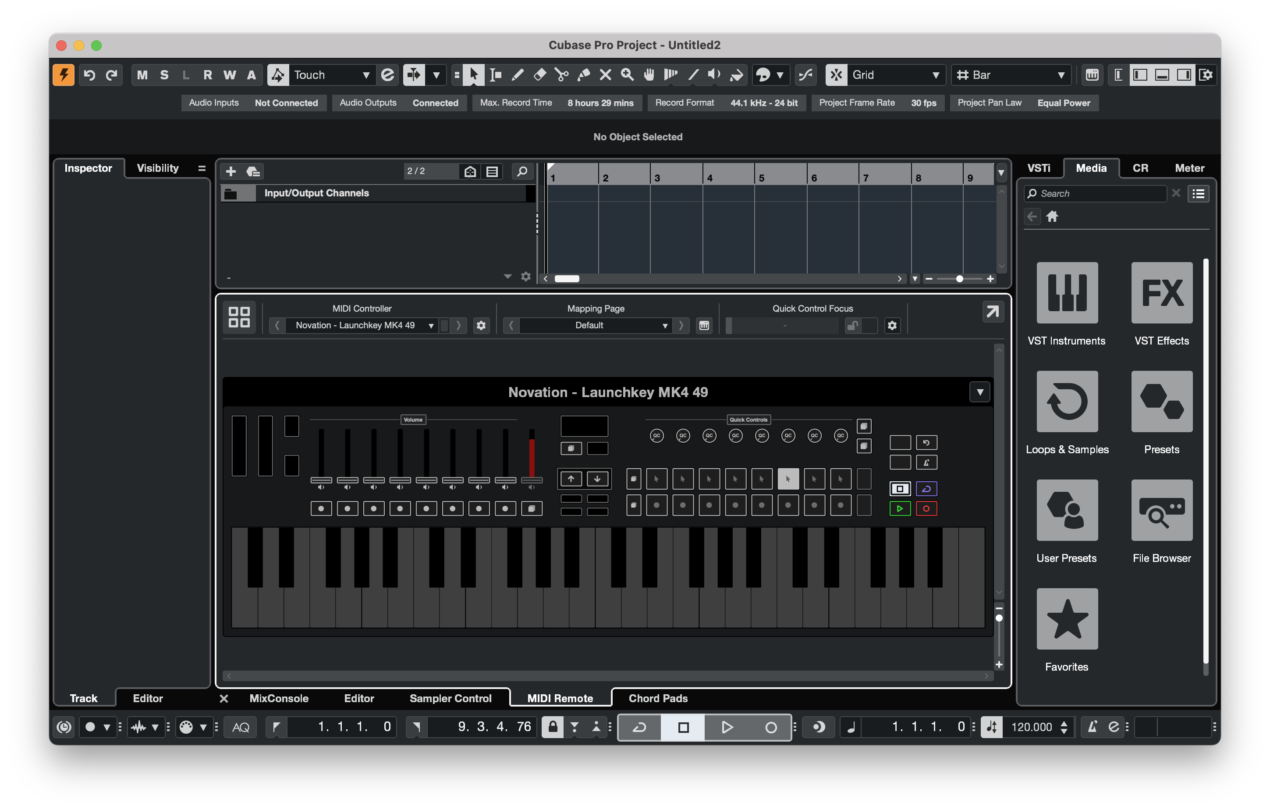Select the Zoom magnifier tool
The height and width of the screenshot is (810, 1270).
627,75
